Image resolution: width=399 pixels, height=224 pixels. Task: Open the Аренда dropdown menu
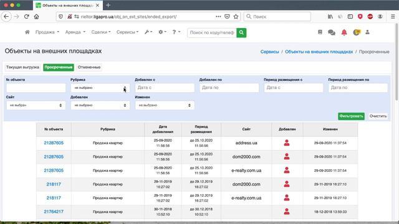coord(75,32)
